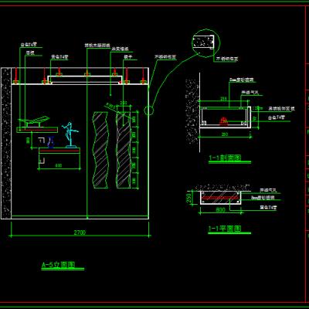This screenshot has width=309, height=309.
Task: Click the 300 dimension between shelves
Action: (x=29, y=141)
